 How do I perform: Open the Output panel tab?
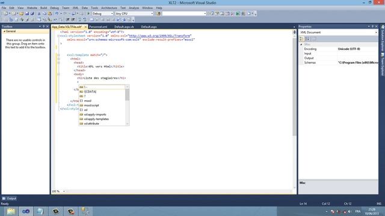click(9, 199)
